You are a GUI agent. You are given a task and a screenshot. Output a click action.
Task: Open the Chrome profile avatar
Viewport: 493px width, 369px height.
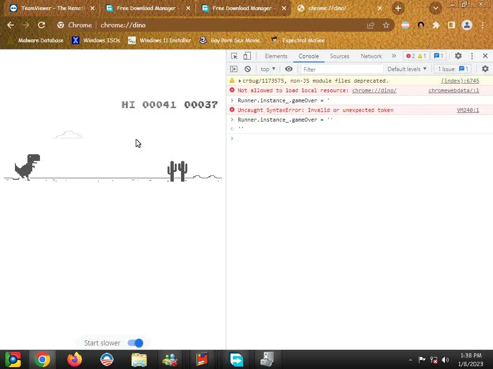coord(467,25)
